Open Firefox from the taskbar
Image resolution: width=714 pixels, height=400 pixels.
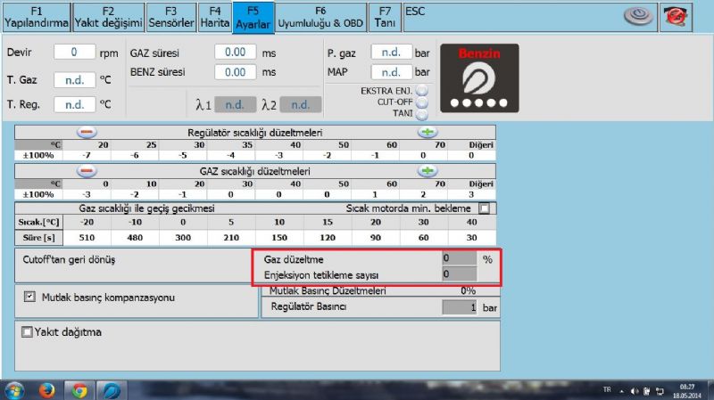pos(47,389)
